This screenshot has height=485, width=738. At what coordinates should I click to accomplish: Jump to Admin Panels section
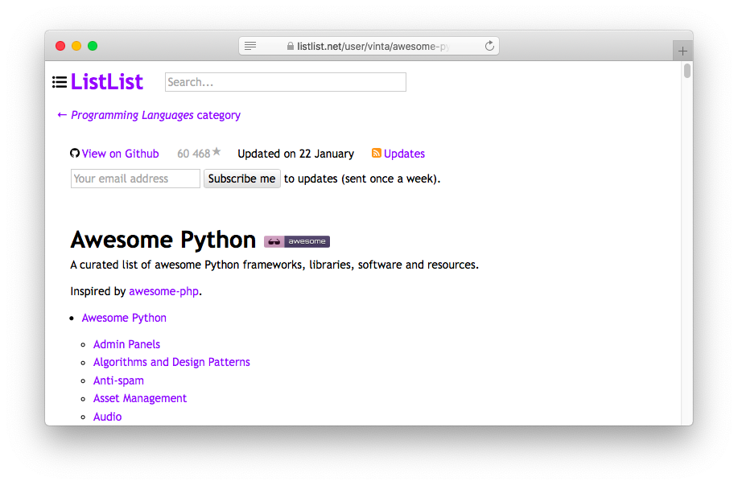click(126, 344)
